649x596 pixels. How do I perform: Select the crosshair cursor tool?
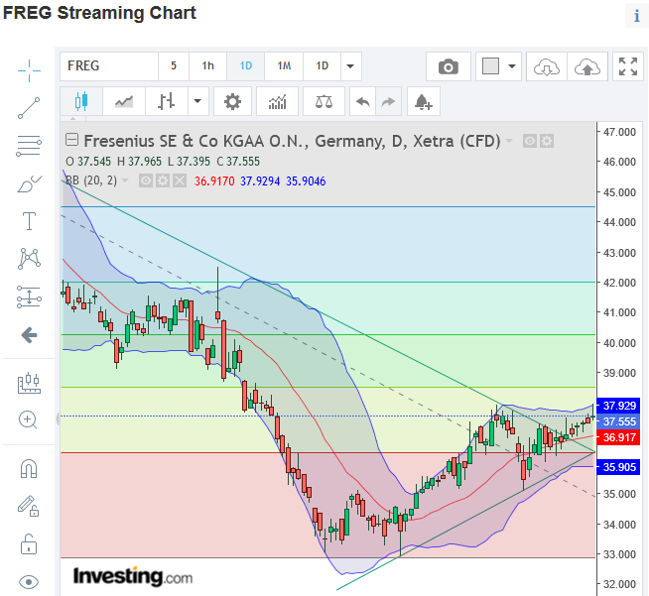(29, 70)
